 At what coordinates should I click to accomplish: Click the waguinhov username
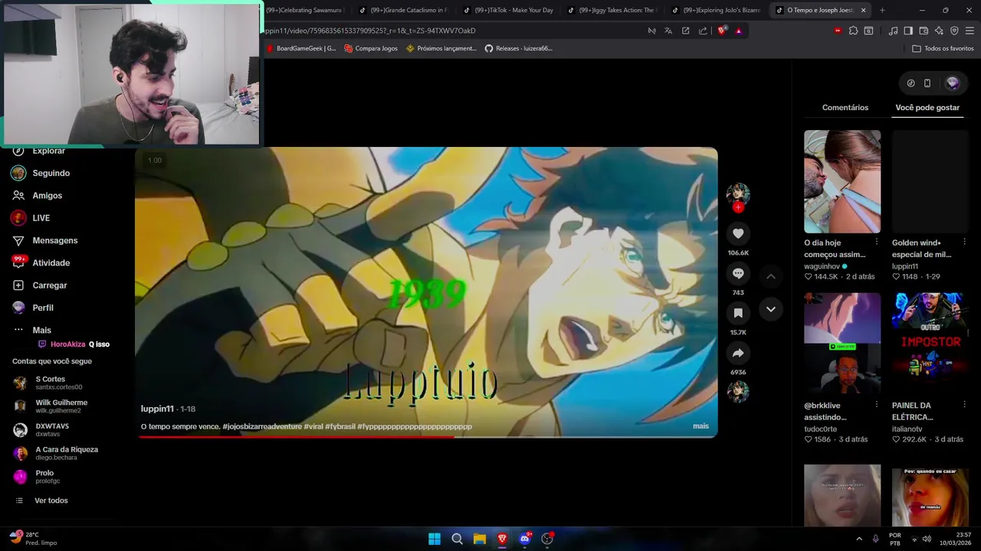[822, 266]
